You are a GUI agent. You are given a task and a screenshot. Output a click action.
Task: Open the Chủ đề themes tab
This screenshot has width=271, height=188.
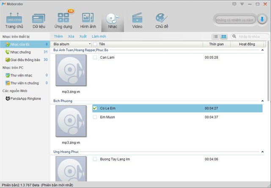click(x=162, y=21)
